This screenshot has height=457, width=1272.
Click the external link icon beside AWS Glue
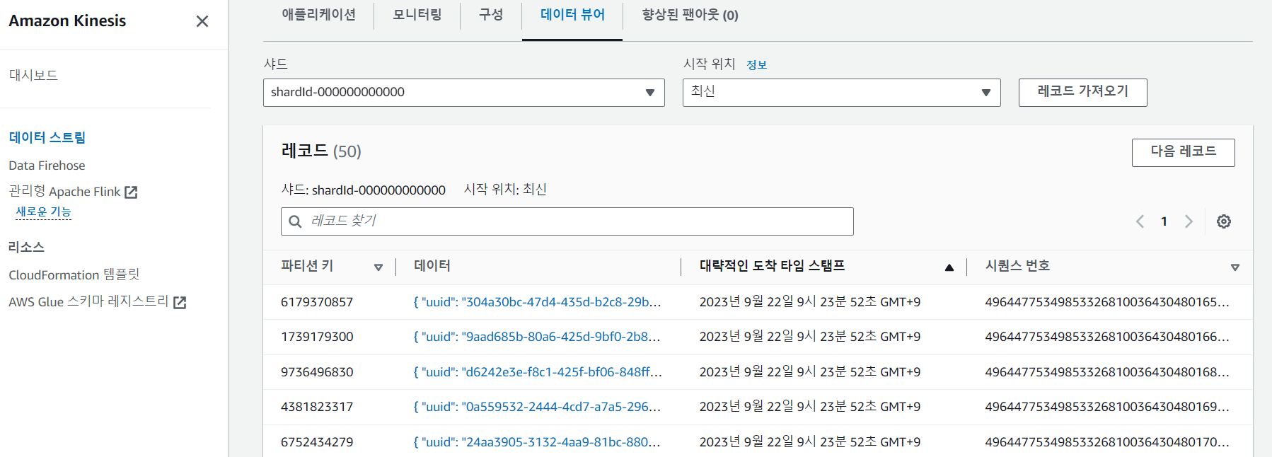[180, 302]
